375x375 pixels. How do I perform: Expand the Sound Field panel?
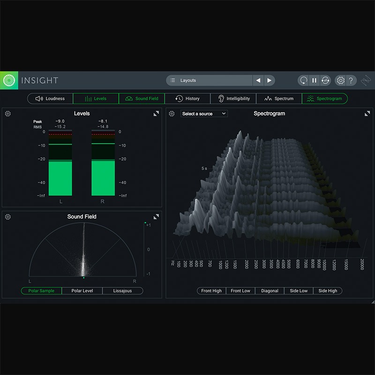click(x=156, y=217)
